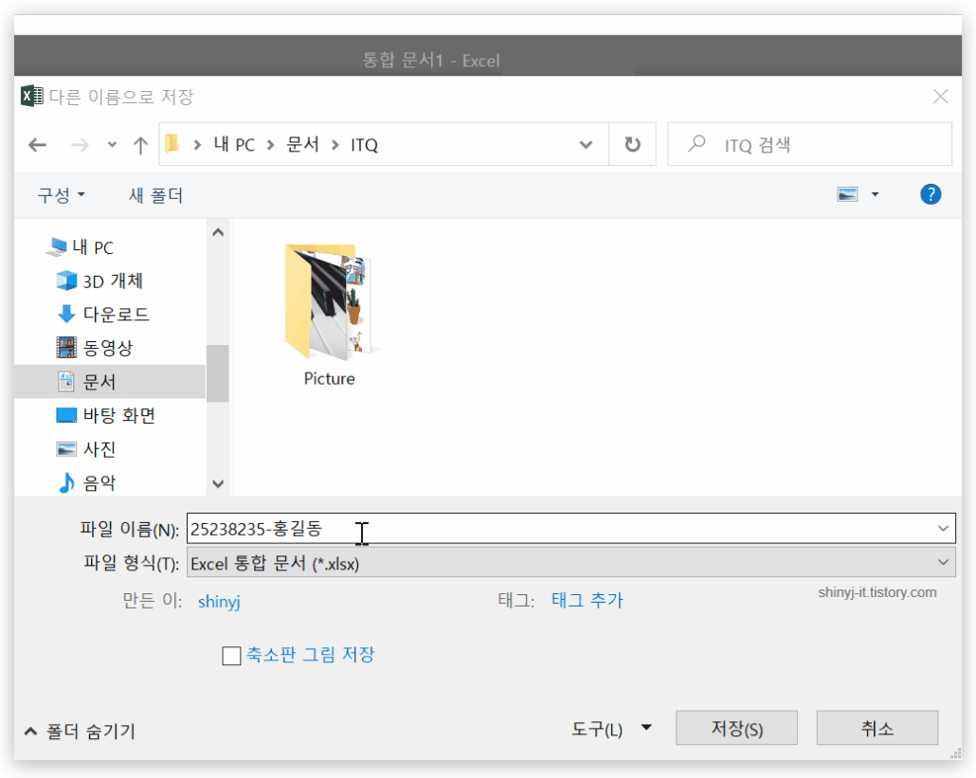Click the Excel icon in dialog title

[x=32, y=96]
